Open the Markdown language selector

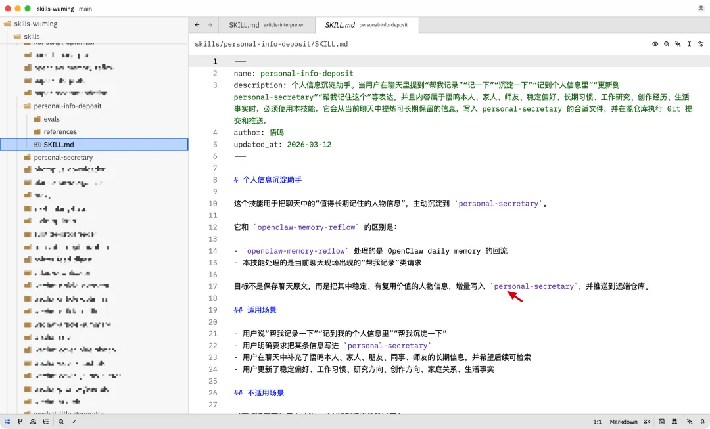tap(623, 422)
